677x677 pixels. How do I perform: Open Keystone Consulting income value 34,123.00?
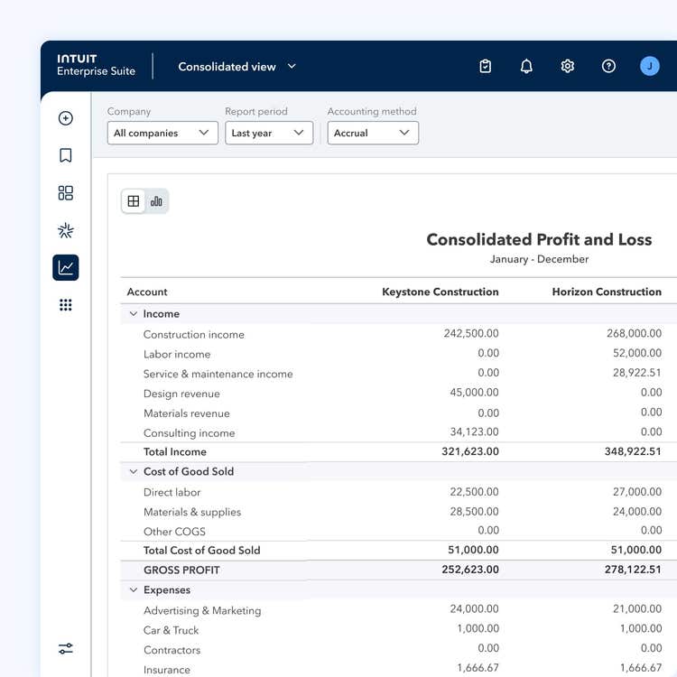point(474,431)
